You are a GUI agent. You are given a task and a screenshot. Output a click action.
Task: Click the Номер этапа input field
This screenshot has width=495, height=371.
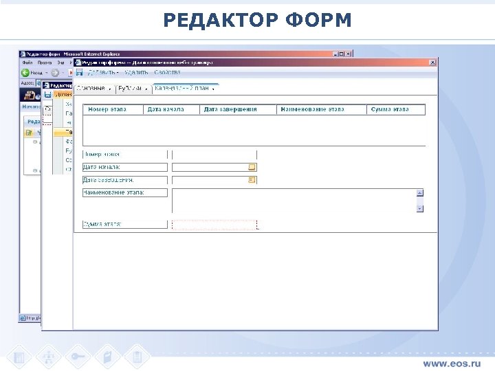(x=214, y=155)
